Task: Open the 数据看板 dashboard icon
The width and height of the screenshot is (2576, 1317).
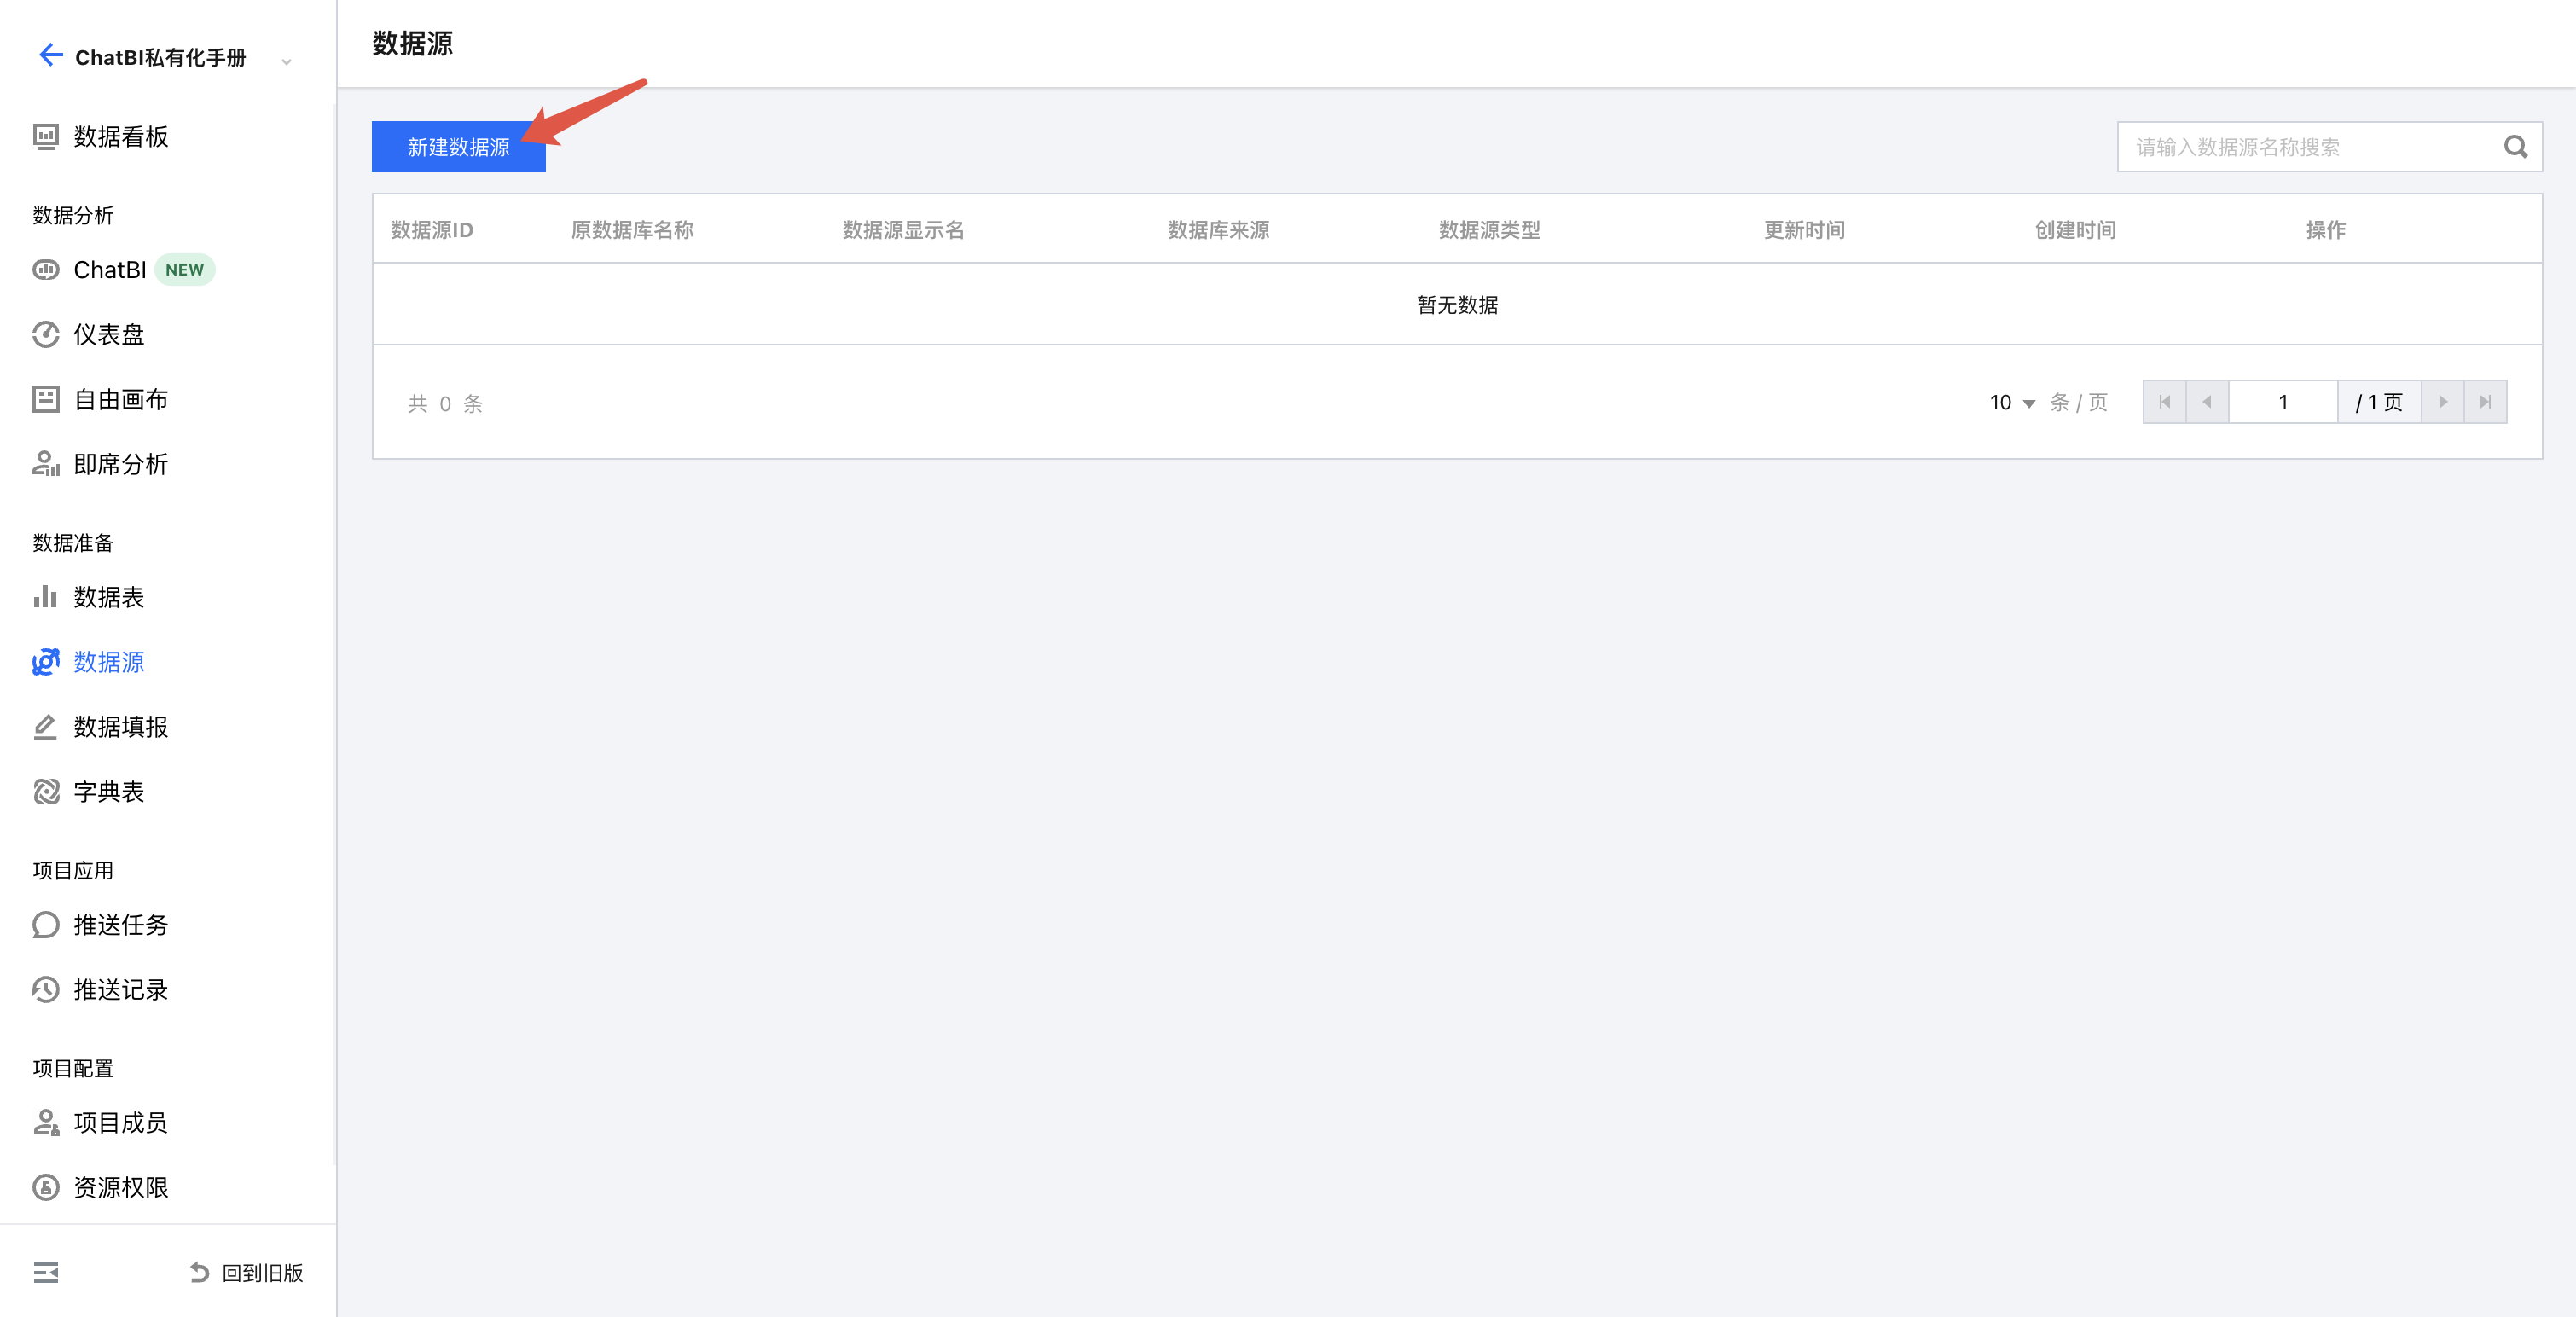Action: coord(45,136)
